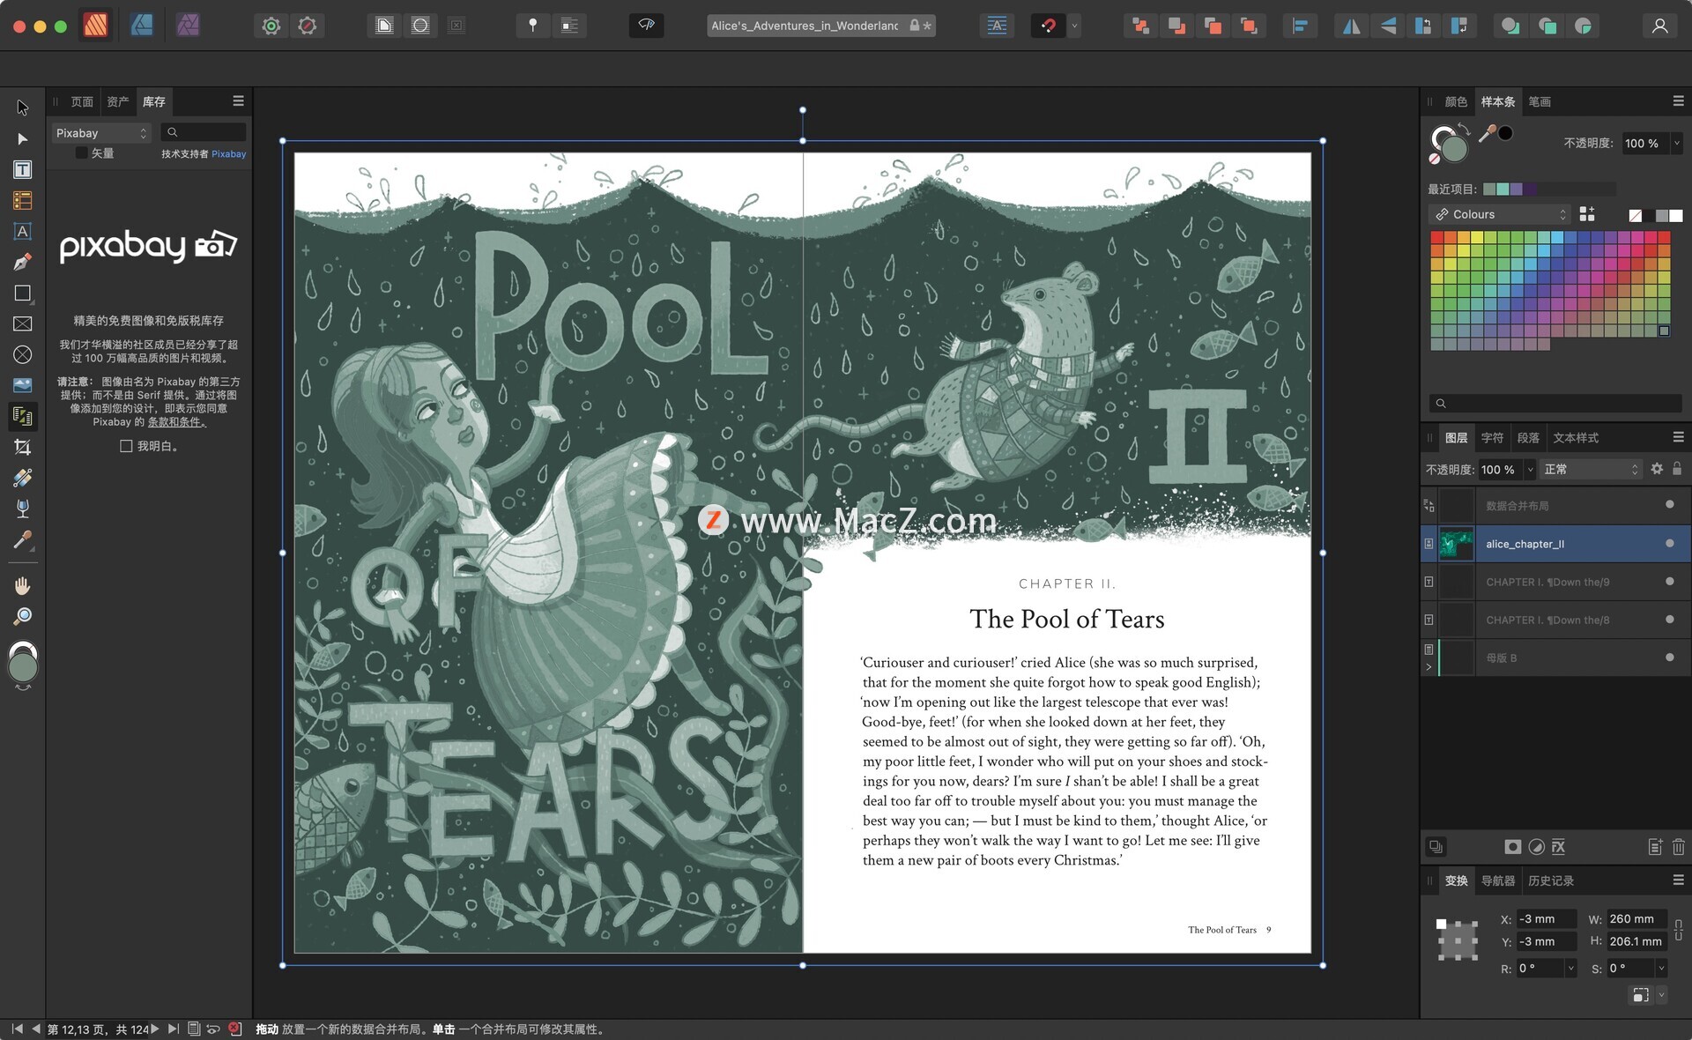Screen dimensions: 1692x1040
Task: Open the 条款和条件 link
Action: (x=177, y=422)
